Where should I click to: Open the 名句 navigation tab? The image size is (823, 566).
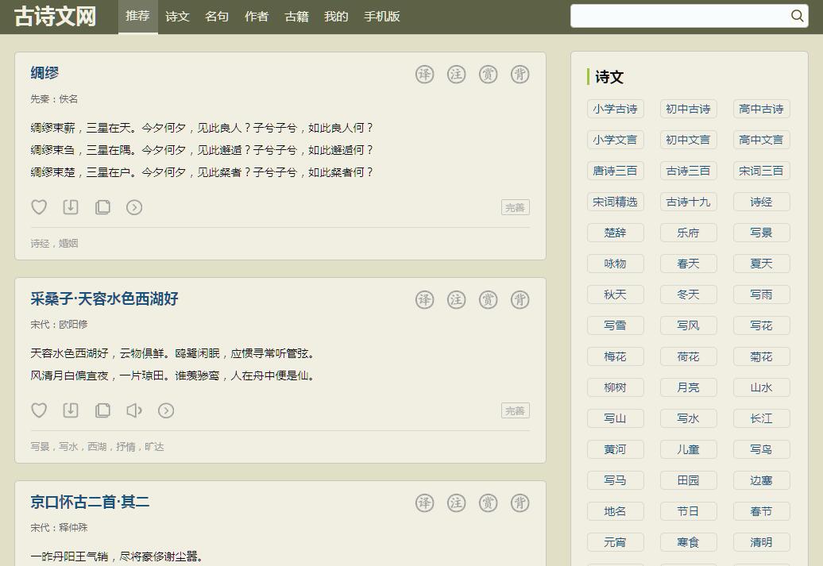217,17
